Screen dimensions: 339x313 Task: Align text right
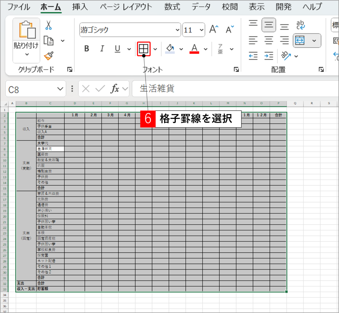(284, 40)
